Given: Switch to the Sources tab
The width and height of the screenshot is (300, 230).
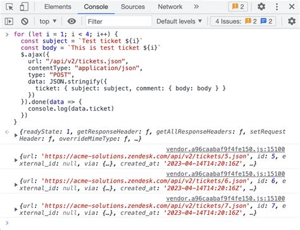Looking at the screenshot, I should click(133, 7).
